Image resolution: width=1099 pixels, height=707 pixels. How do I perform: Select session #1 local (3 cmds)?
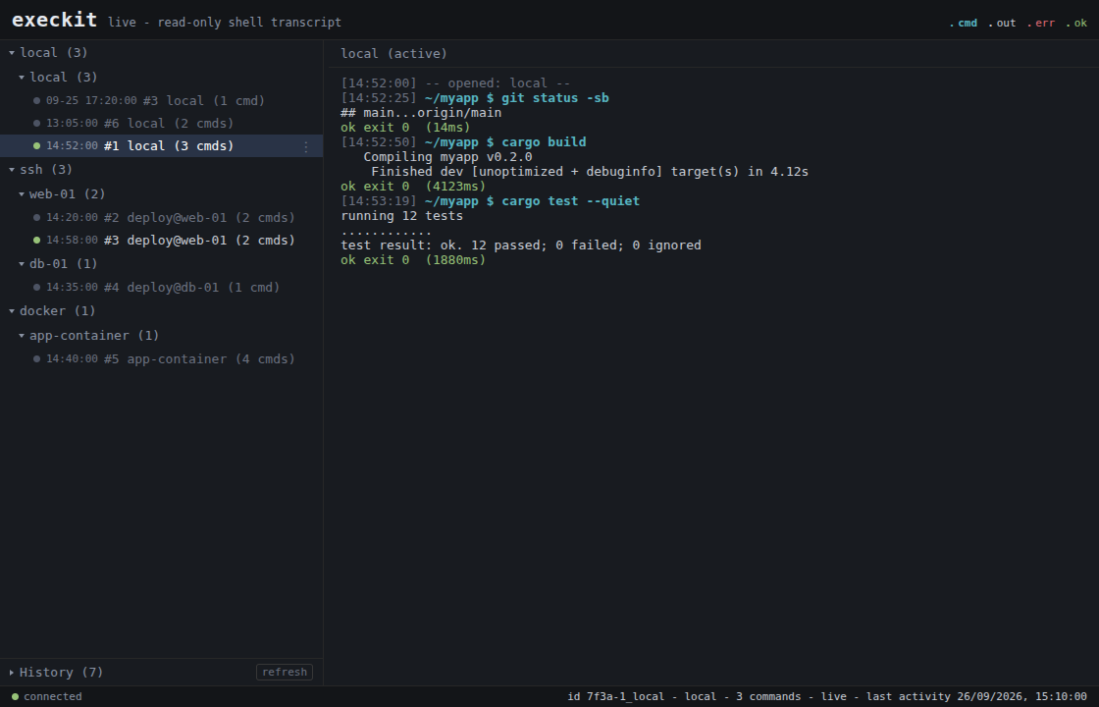coord(161,146)
